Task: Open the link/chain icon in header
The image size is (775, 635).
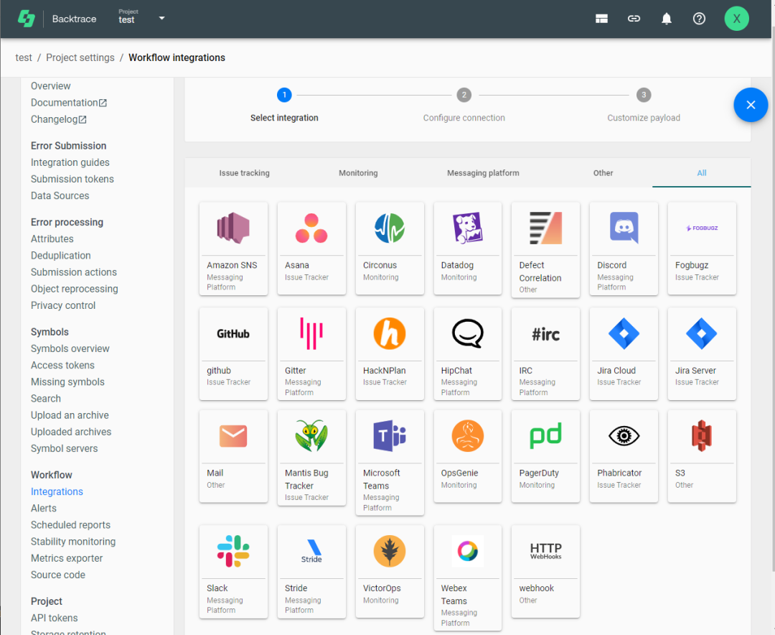Action: (x=634, y=19)
